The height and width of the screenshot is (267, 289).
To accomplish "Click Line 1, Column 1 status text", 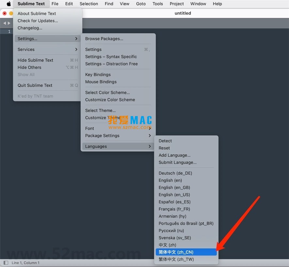I will click(x=25, y=263).
